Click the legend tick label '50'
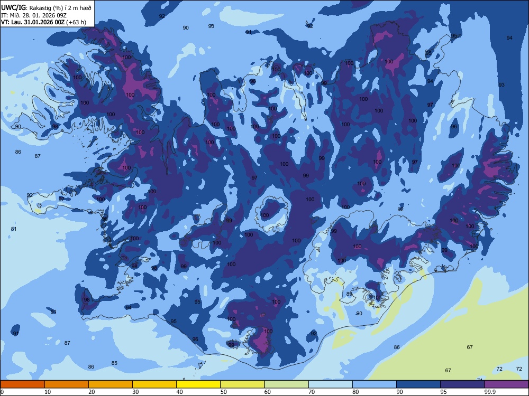Screen dimensions: 529x396 (224, 392)
